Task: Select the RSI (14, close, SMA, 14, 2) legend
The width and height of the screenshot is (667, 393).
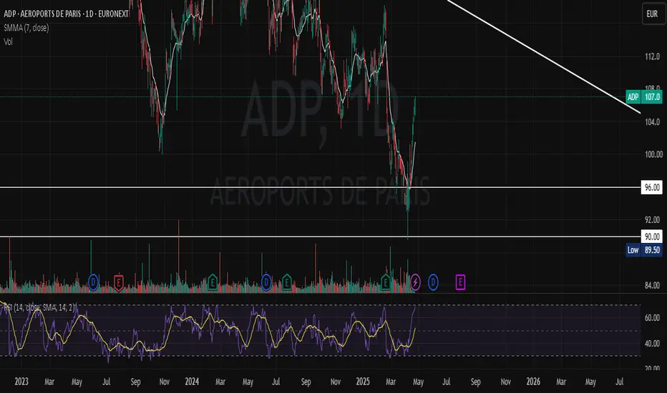Action: (39, 307)
